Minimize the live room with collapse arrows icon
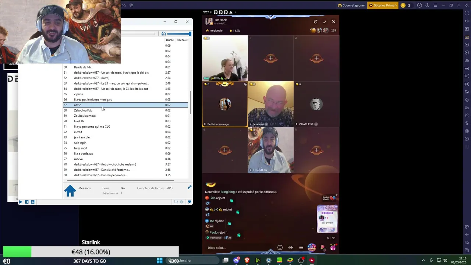Screen dimensions: 471x265 click(x=325, y=22)
